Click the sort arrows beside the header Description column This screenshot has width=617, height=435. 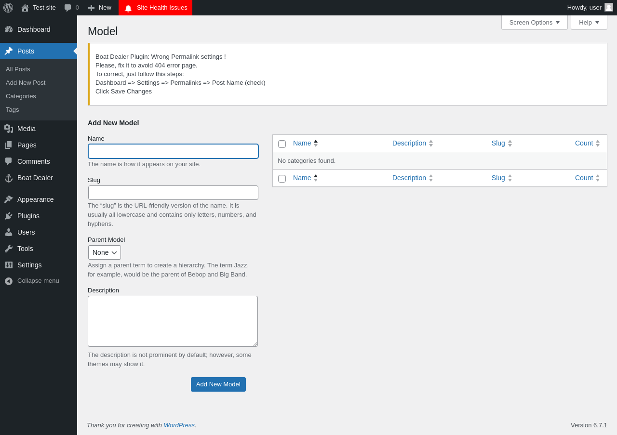pos(431,143)
